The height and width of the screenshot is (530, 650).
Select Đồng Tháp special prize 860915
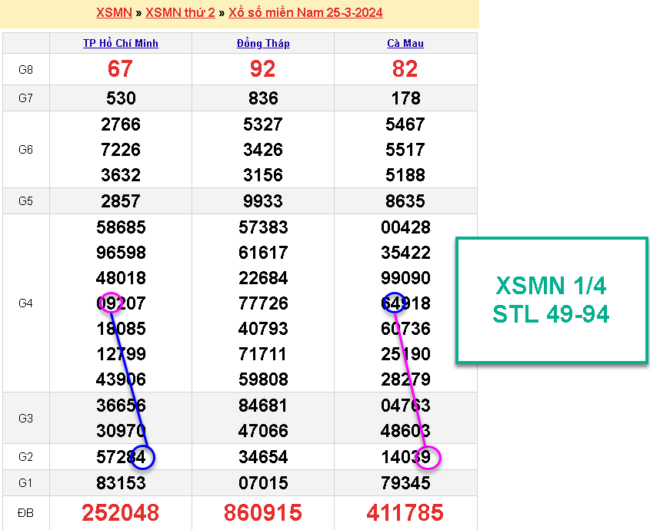pos(263,512)
